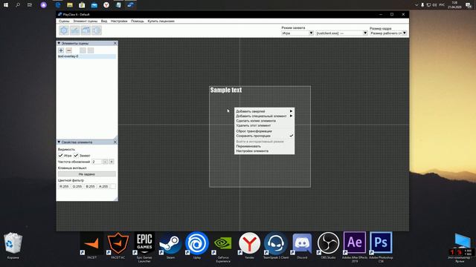This screenshot has width=476, height=267.
Task: Open the Вид menu
Action: click(x=104, y=22)
